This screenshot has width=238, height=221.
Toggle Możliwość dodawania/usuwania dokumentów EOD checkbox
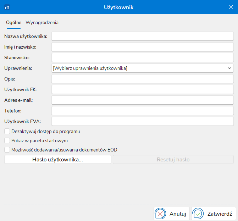(x=7, y=150)
